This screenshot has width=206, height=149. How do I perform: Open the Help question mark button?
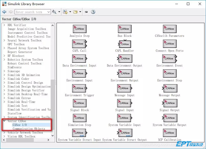(93, 12)
